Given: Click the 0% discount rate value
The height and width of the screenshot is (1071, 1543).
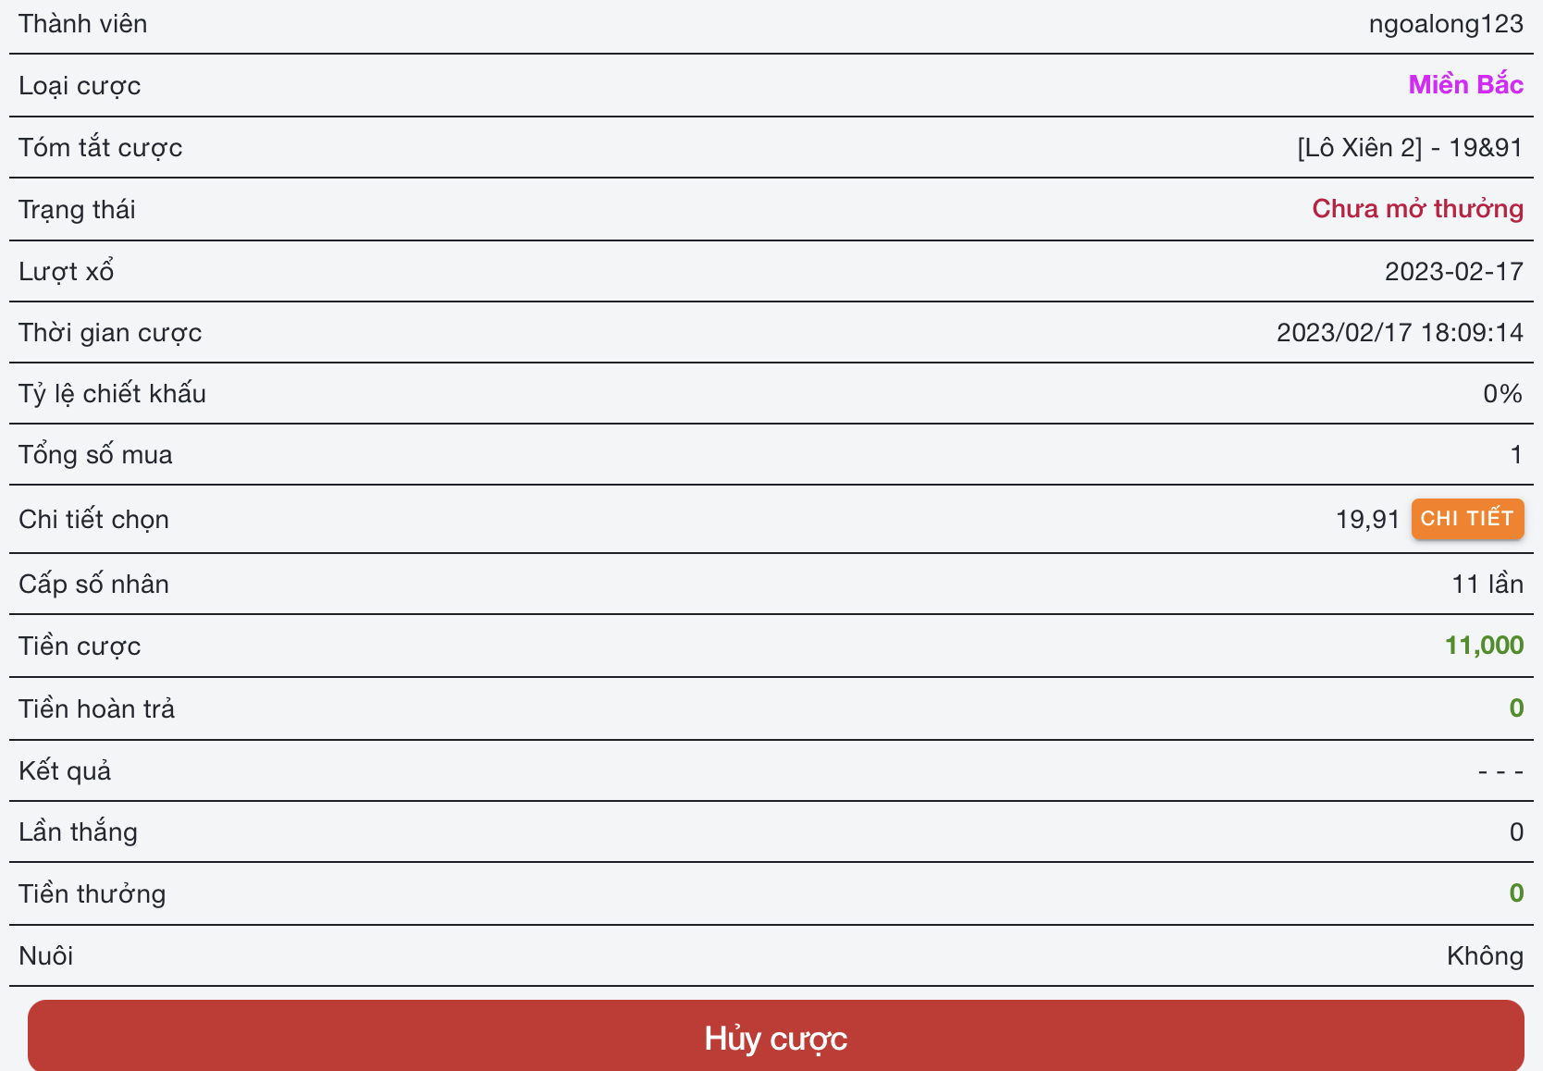Looking at the screenshot, I should (1502, 394).
